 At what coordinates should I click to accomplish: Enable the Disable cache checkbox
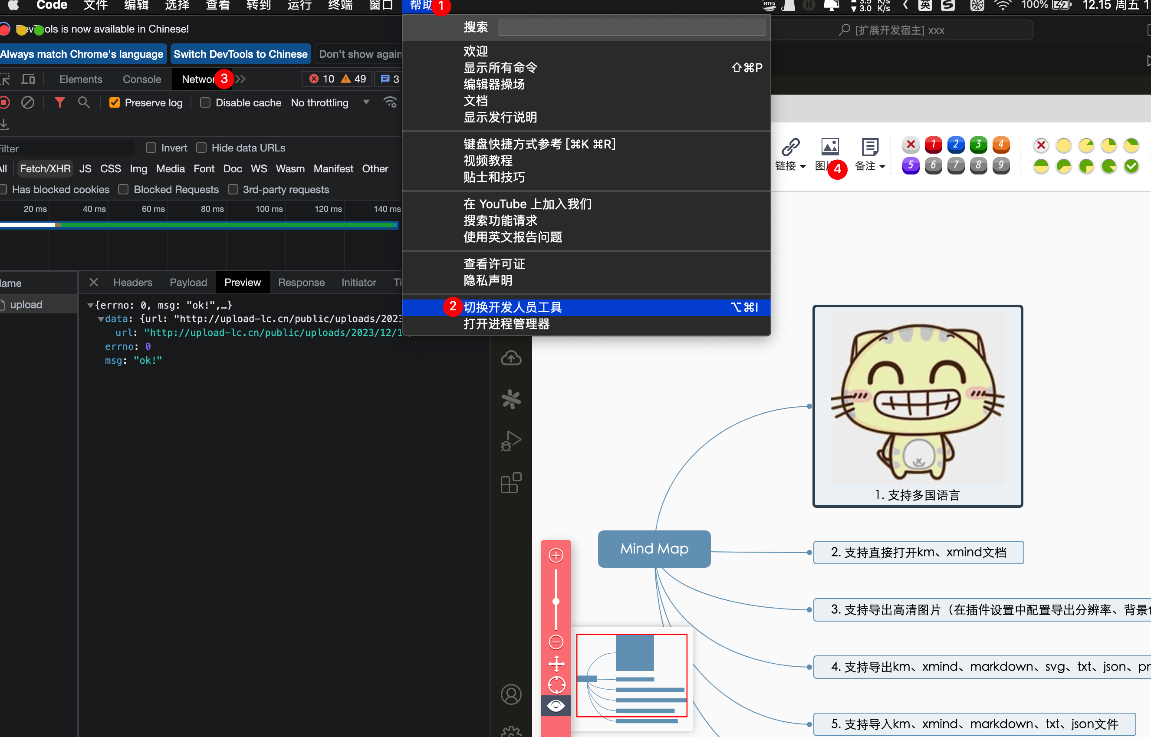pyautogui.click(x=205, y=102)
